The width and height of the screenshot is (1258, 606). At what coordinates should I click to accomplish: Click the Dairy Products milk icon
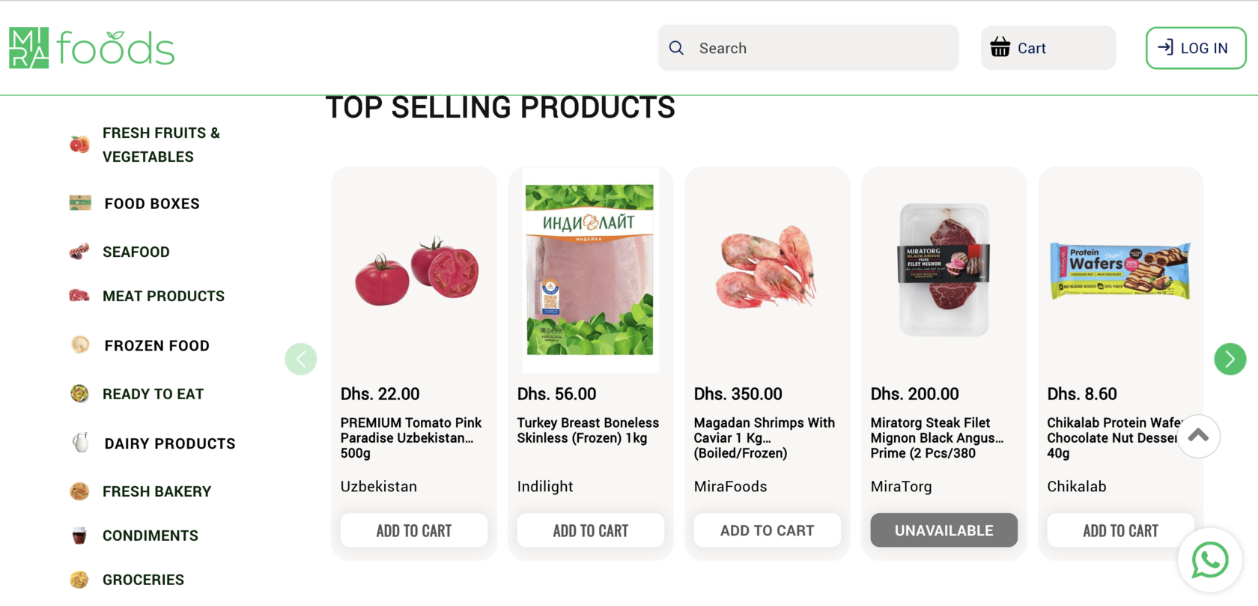pos(80,443)
